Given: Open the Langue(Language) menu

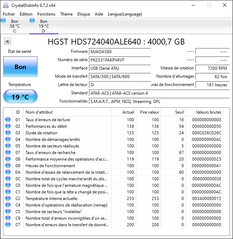Looking at the screenshot, I should point(125,14).
